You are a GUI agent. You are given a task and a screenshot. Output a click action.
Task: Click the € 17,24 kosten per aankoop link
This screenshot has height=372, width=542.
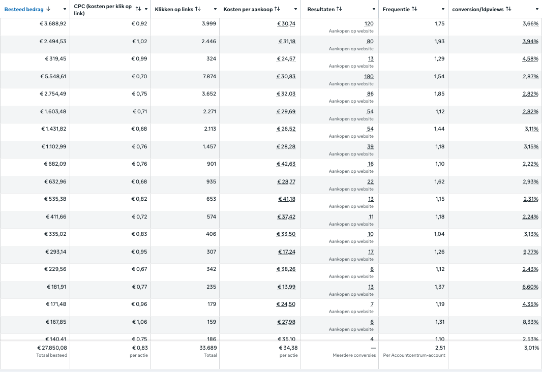(288, 252)
